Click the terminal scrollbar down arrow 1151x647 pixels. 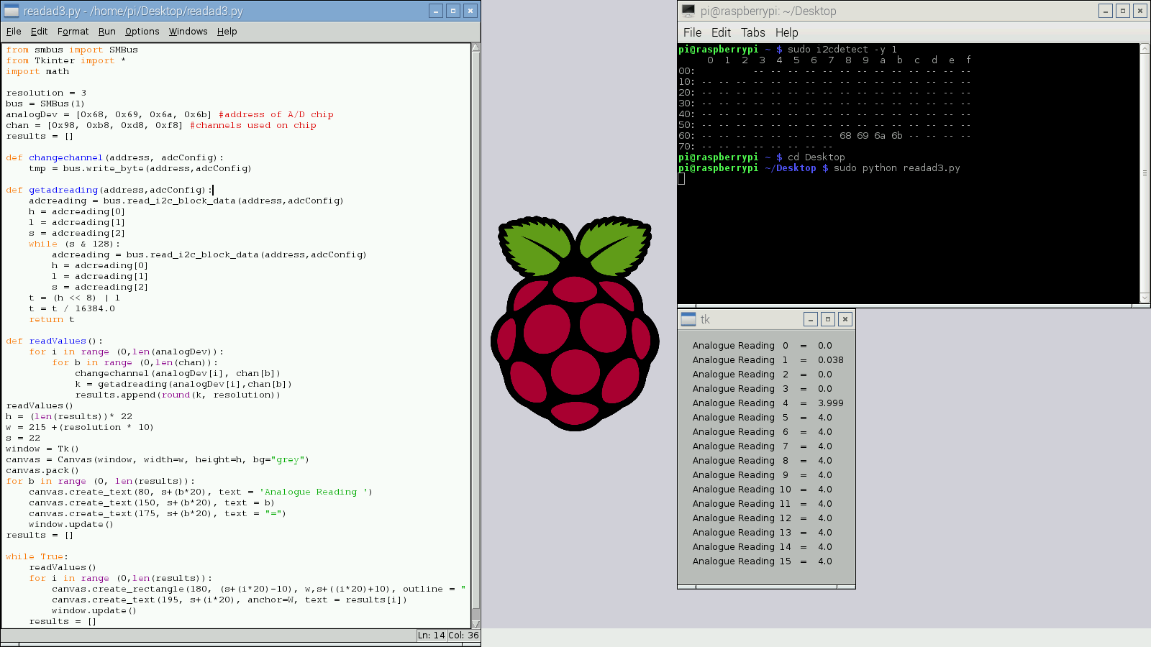point(1145,298)
